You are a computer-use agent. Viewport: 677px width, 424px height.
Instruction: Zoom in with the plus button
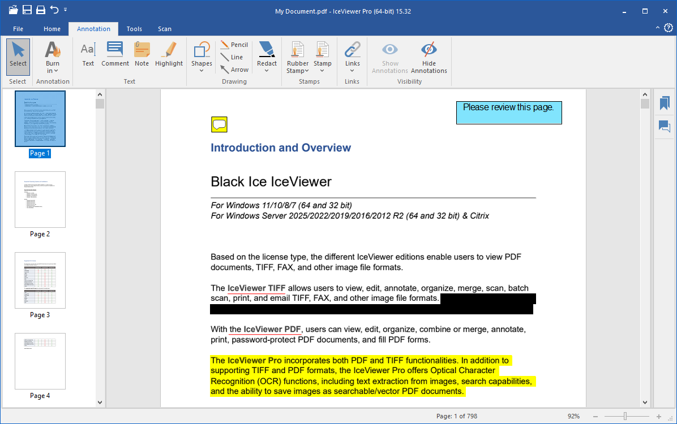point(659,416)
